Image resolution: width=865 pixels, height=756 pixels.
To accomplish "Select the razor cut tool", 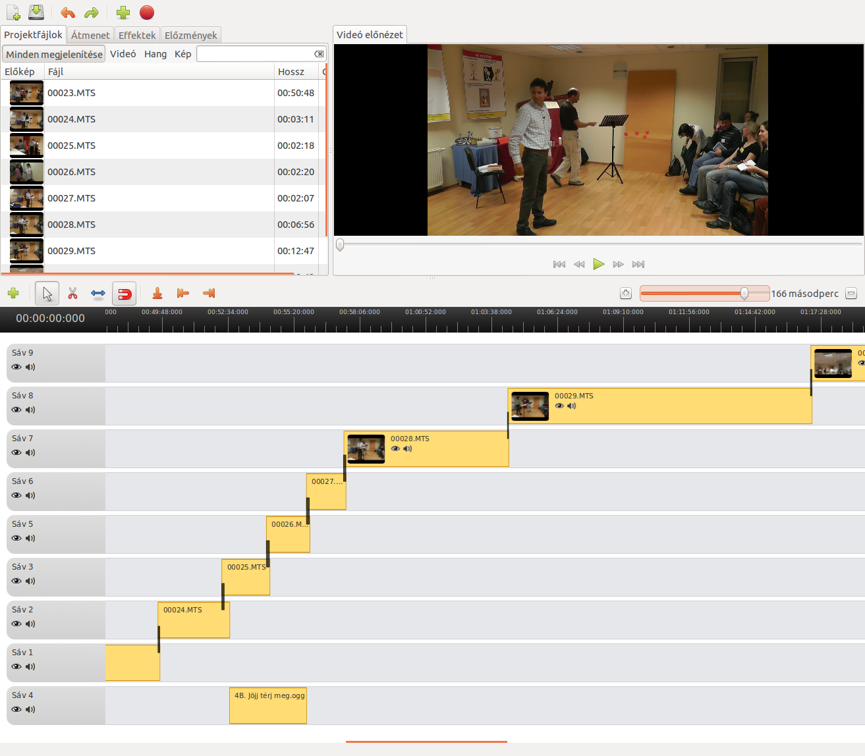I will point(72,294).
